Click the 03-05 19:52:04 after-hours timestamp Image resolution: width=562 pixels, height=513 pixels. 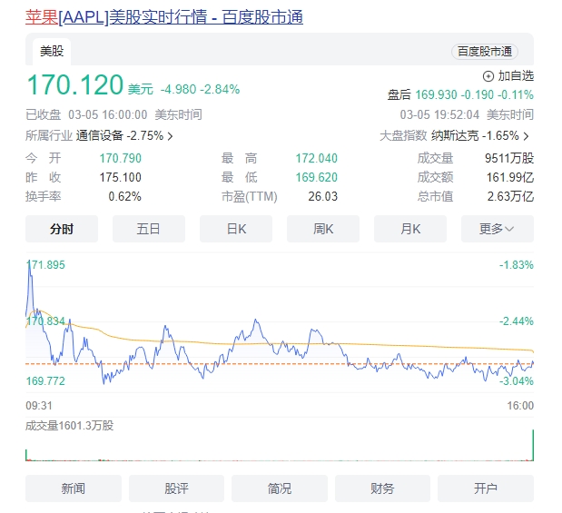click(439, 114)
